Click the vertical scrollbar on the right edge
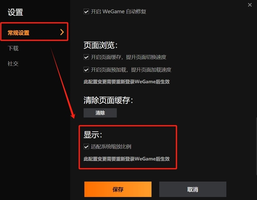 [x=256, y=146]
